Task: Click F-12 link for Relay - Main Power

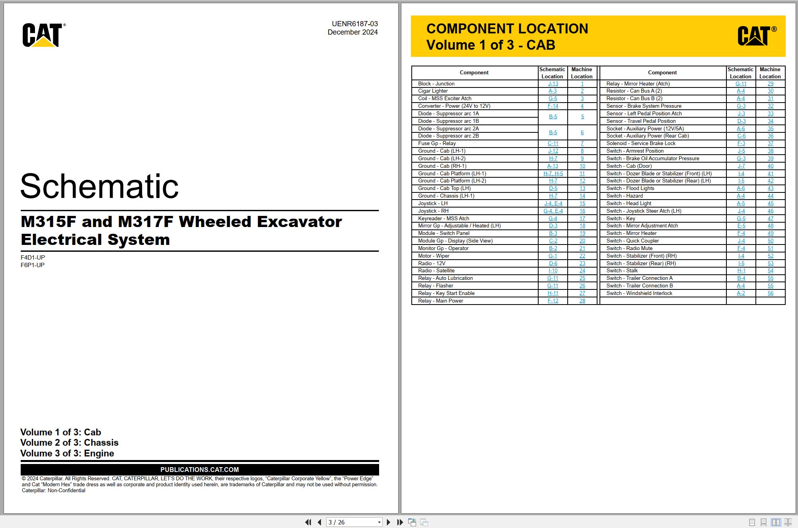Action: tap(553, 301)
